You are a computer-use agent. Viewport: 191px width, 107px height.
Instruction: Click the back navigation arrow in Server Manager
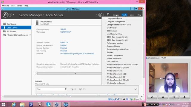pyautogui.click(x=5, y=15)
